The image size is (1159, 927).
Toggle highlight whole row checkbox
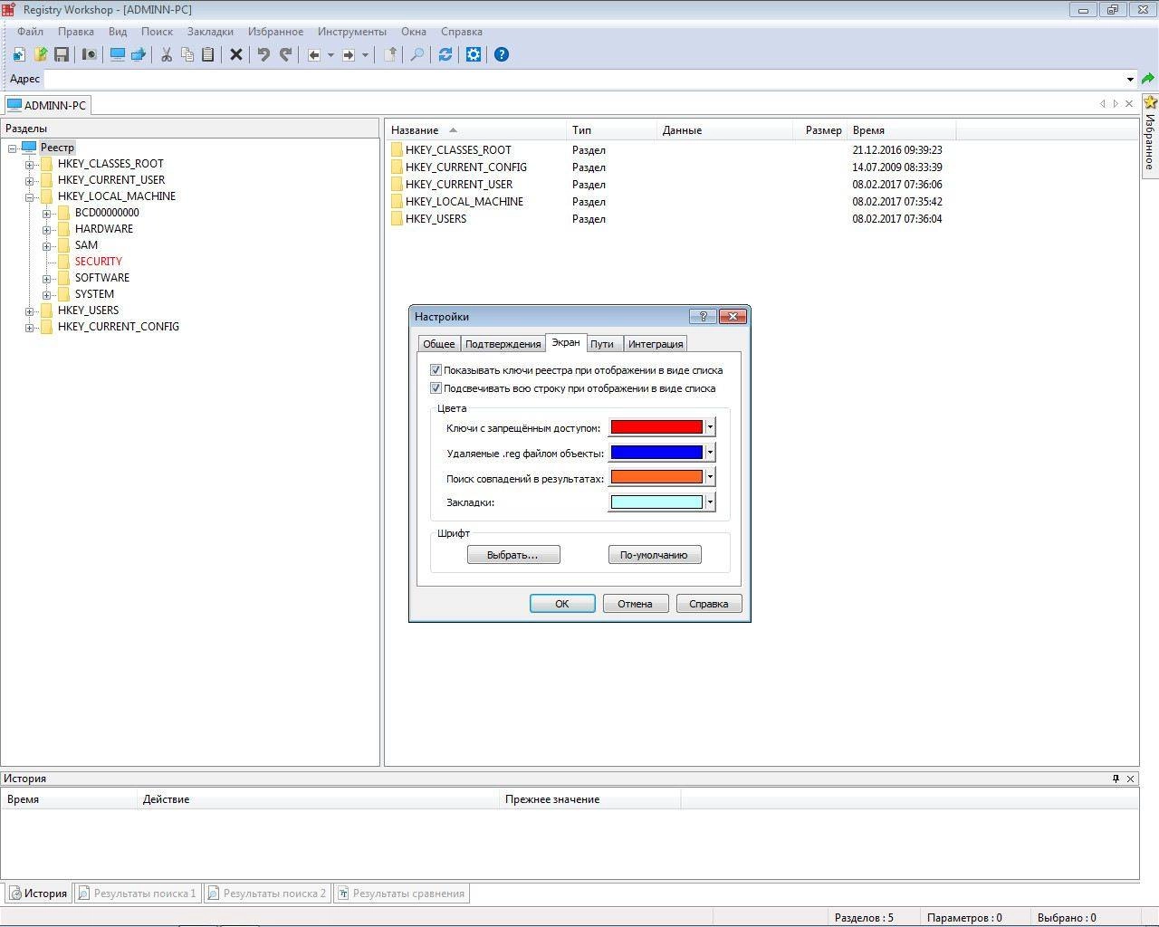436,388
